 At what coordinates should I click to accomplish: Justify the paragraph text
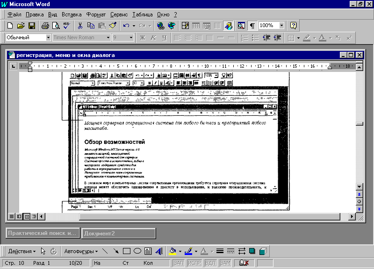[x=209, y=38]
